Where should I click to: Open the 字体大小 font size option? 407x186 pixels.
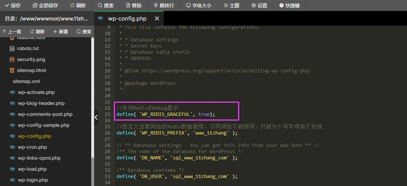(199, 5)
